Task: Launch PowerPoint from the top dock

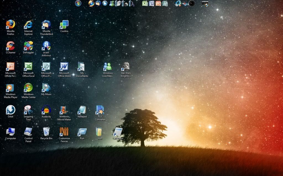Action: [x=158, y=3]
